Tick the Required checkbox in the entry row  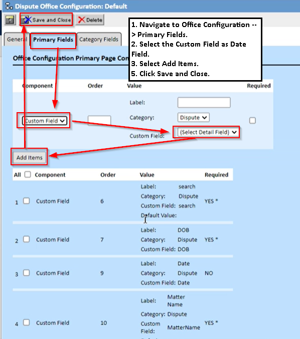[252, 120]
